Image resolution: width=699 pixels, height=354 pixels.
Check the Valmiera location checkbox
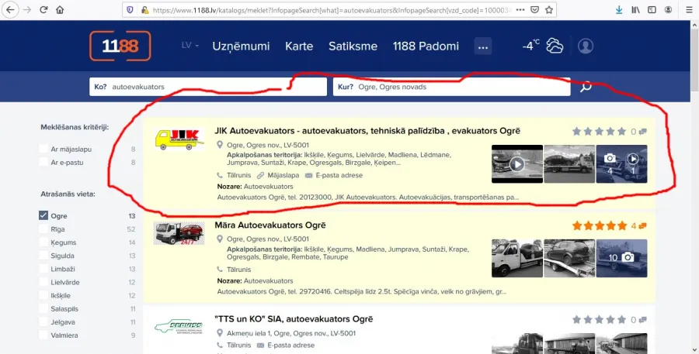click(43, 335)
